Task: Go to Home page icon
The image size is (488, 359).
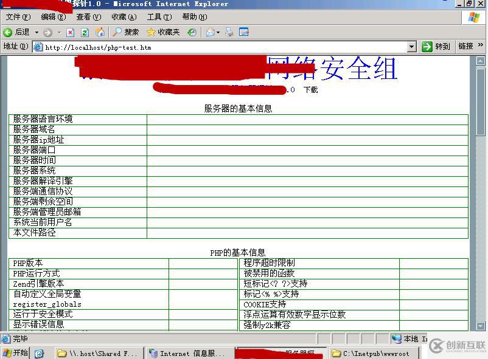Action: point(100,32)
